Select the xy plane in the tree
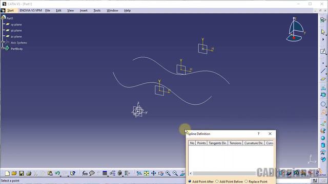This screenshot has height=184, width=328. pyautogui.click(x=16, y=25)
